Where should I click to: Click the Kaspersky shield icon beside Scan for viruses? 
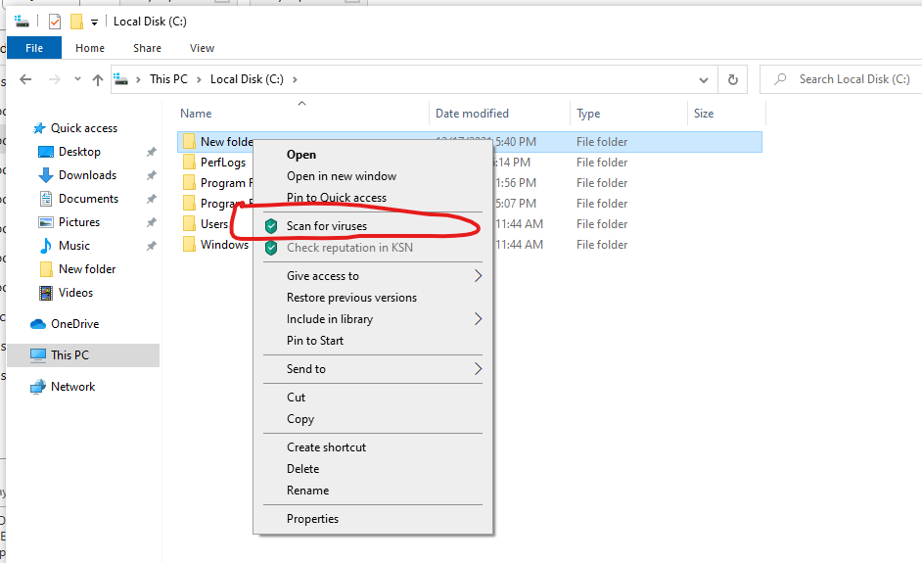271,226
